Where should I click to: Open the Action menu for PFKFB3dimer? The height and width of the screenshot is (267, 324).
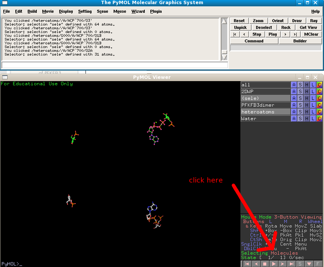(294, 105)
